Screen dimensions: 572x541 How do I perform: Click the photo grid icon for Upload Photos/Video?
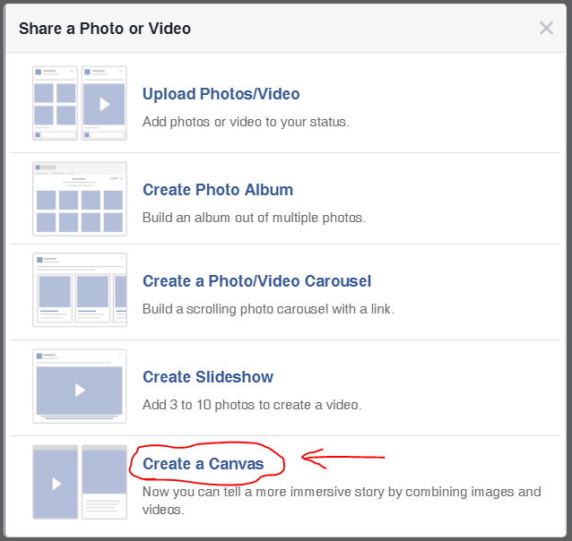[55, 103]
